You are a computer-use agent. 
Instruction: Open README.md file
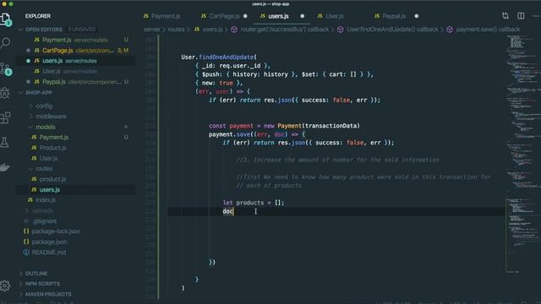[x=76, y=252]
